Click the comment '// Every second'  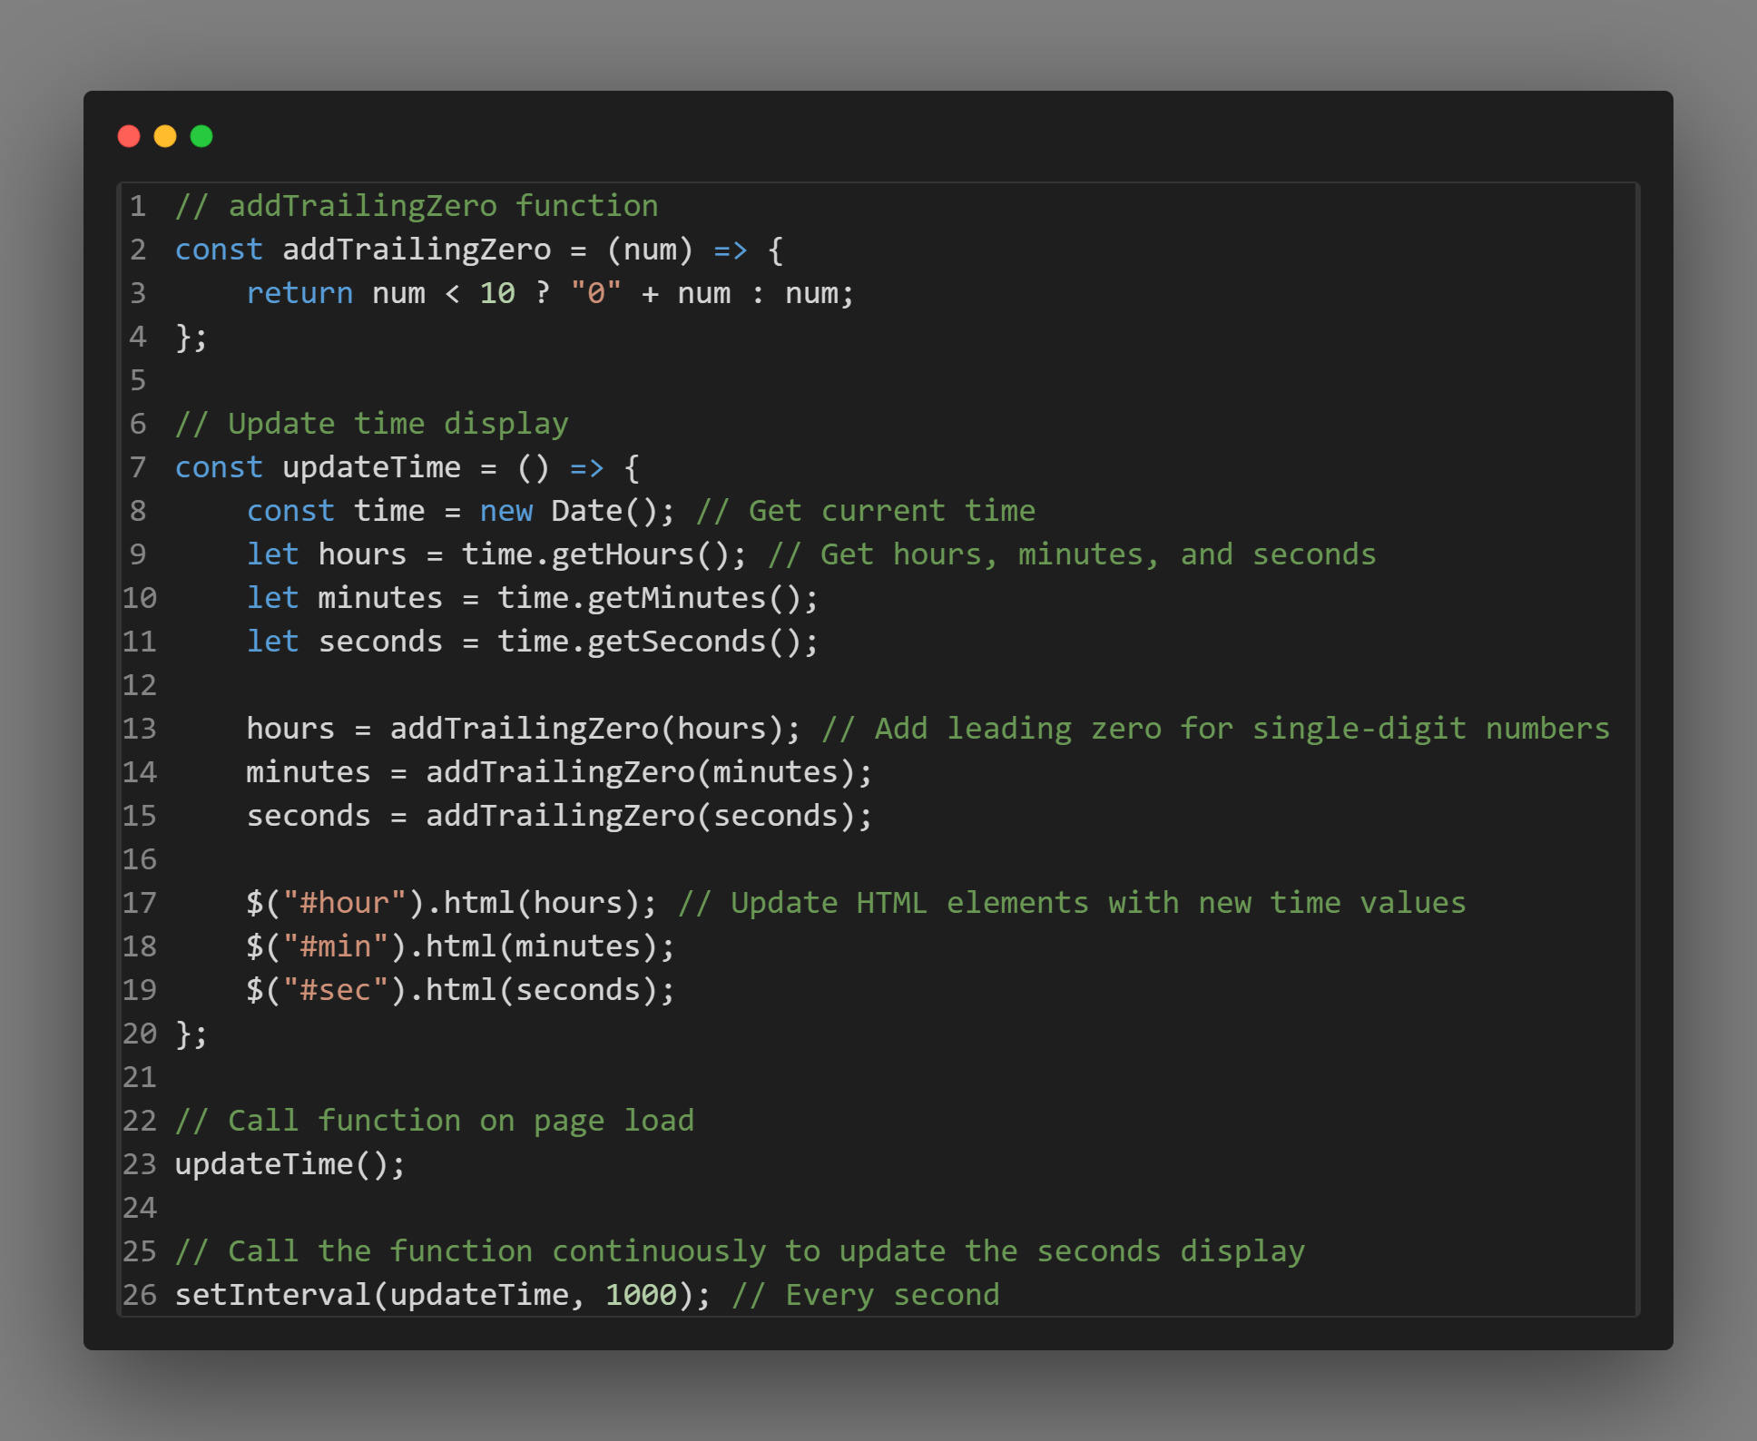point(866,1295)
